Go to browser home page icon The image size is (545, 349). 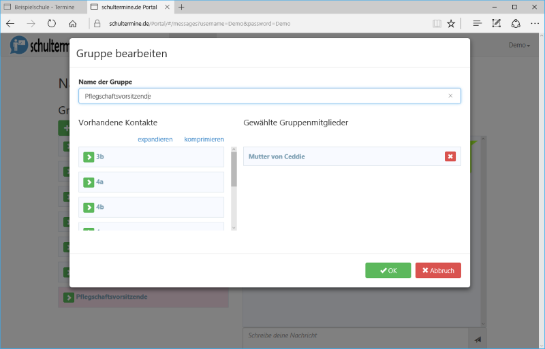click(x=73, y=24)
